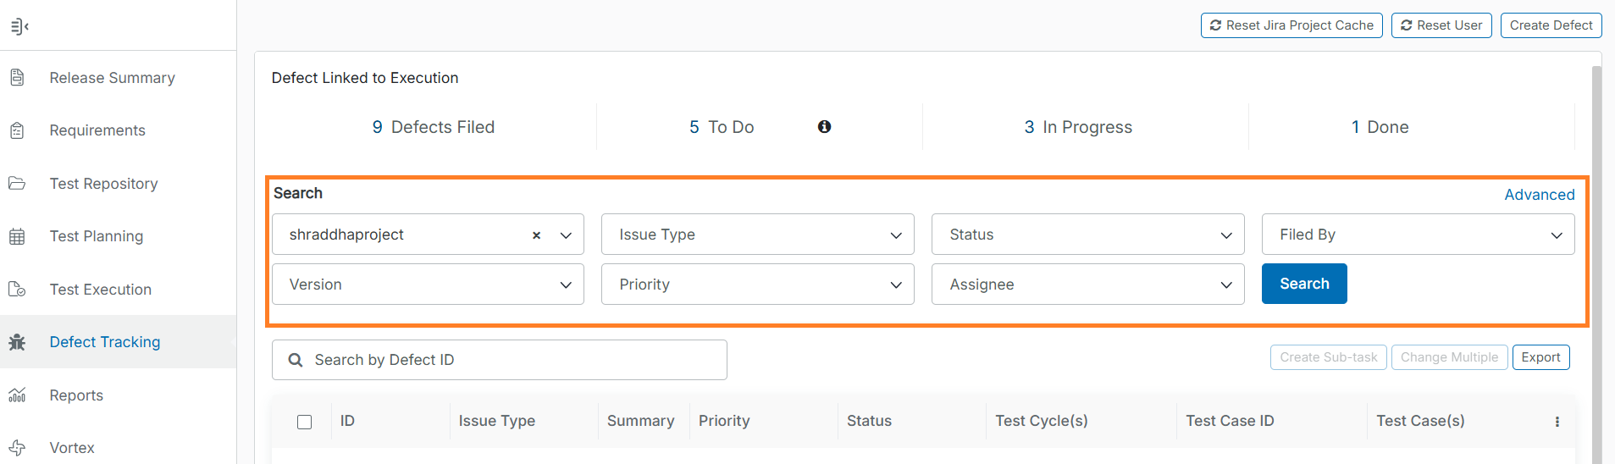Open the Advanced search link

1539,195
